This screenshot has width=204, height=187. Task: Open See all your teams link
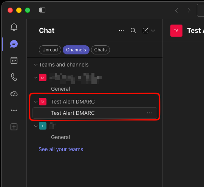[61, 149]
